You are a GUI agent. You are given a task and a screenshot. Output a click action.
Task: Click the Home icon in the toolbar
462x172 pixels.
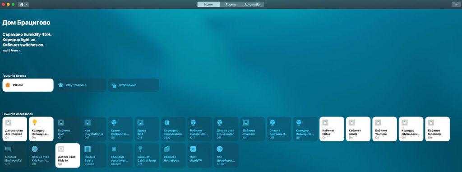pyautogui.click(x=22, y=5)
